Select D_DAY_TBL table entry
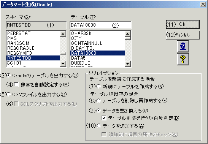This screenshot has height=144, width=208. coord(97,48)
